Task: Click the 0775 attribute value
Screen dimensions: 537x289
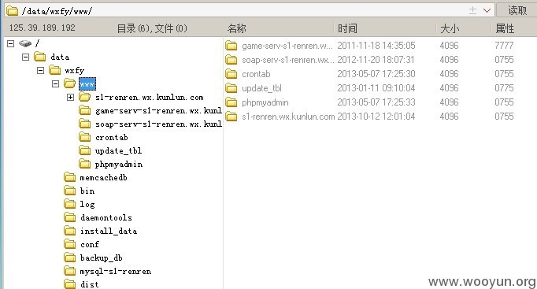Action: coord(504,88)
